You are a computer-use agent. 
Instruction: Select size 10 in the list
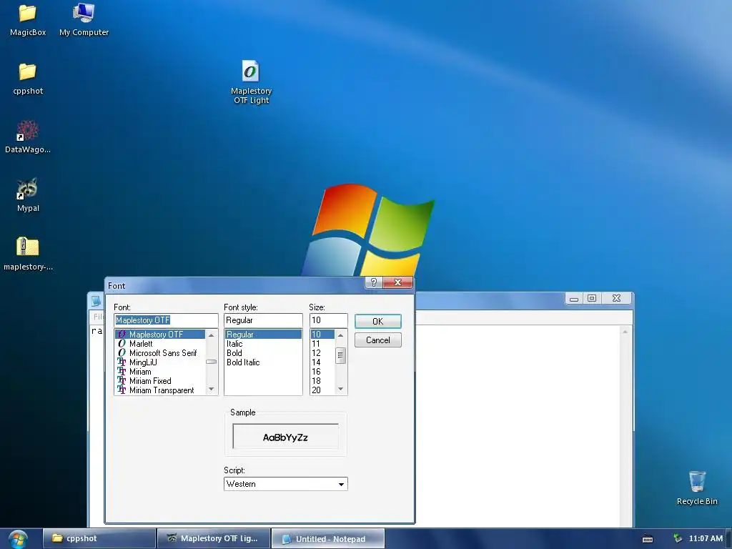322,335
